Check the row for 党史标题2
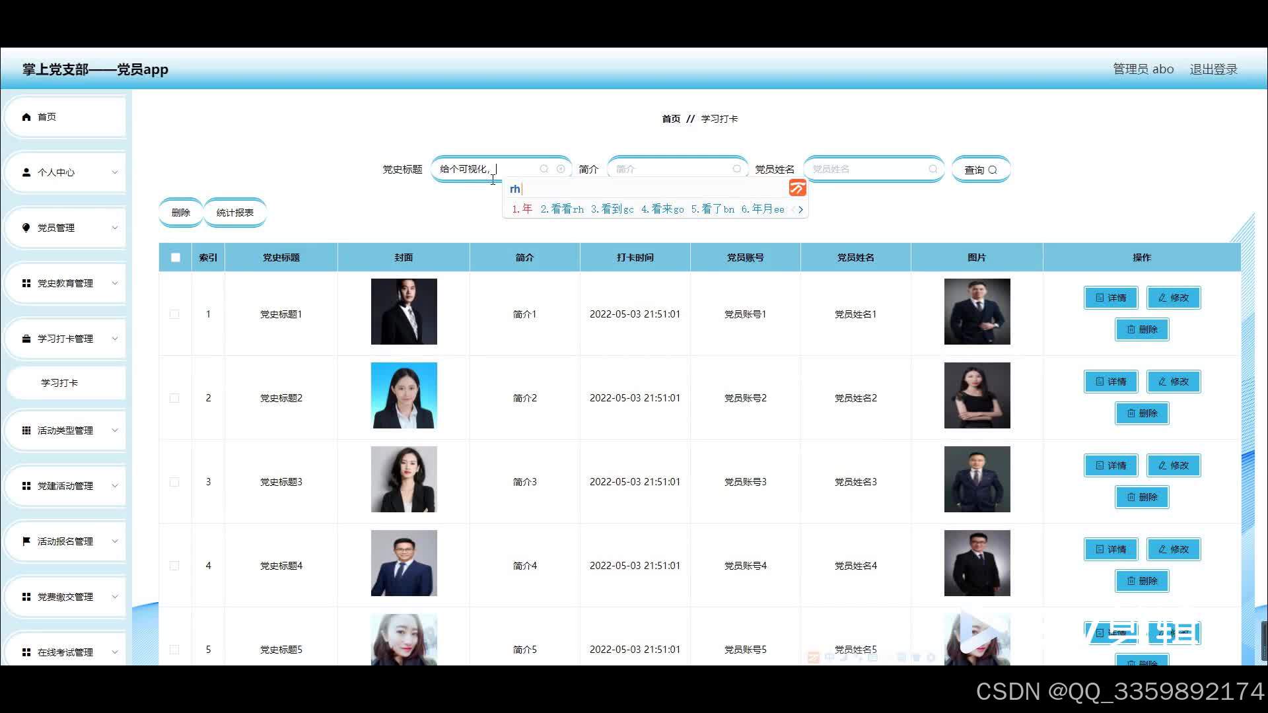This screenshot has width=1268, height=713. coord(174,398)
